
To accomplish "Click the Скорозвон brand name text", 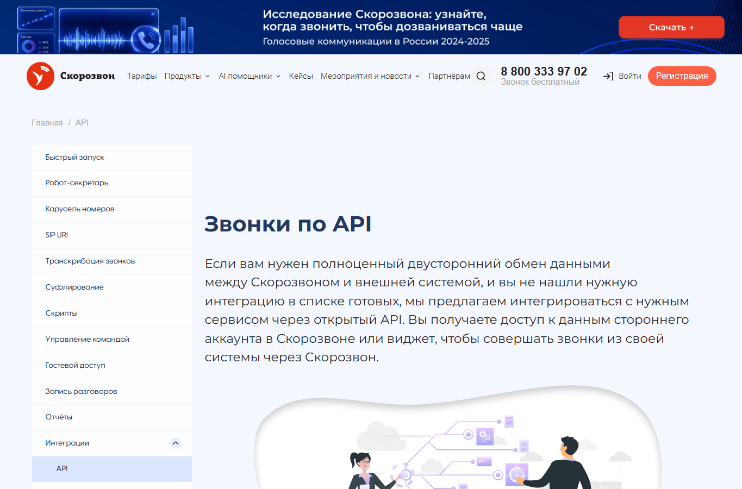I will tap(88, 76).
